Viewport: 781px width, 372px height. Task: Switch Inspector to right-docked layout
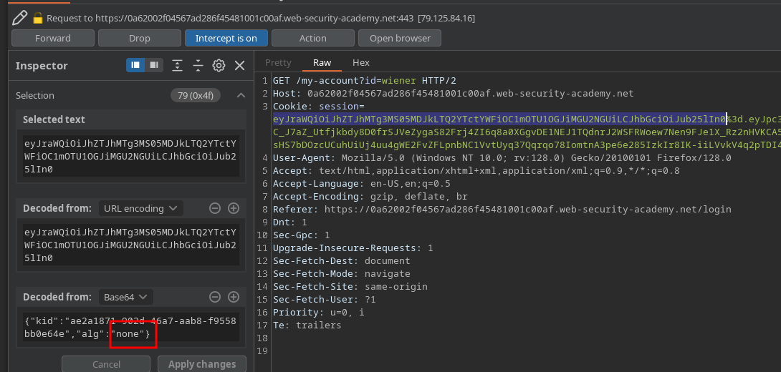(x=154, y=66)
